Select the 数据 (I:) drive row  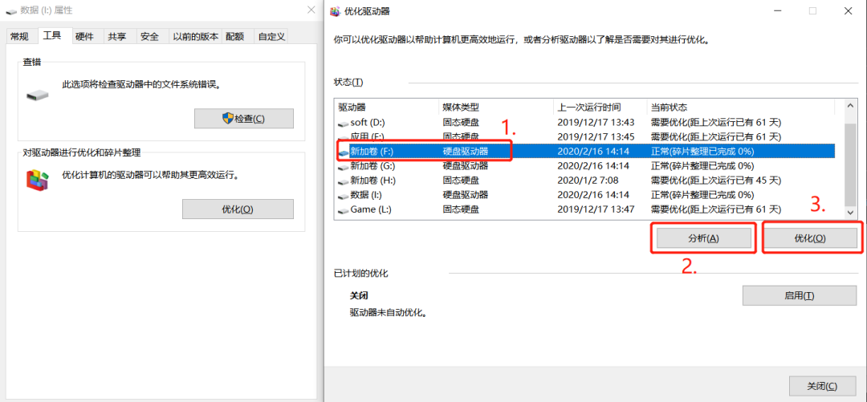point(586,195)
